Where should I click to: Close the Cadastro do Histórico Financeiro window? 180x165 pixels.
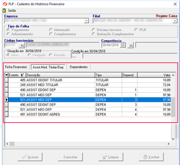(x=175, y=4)
